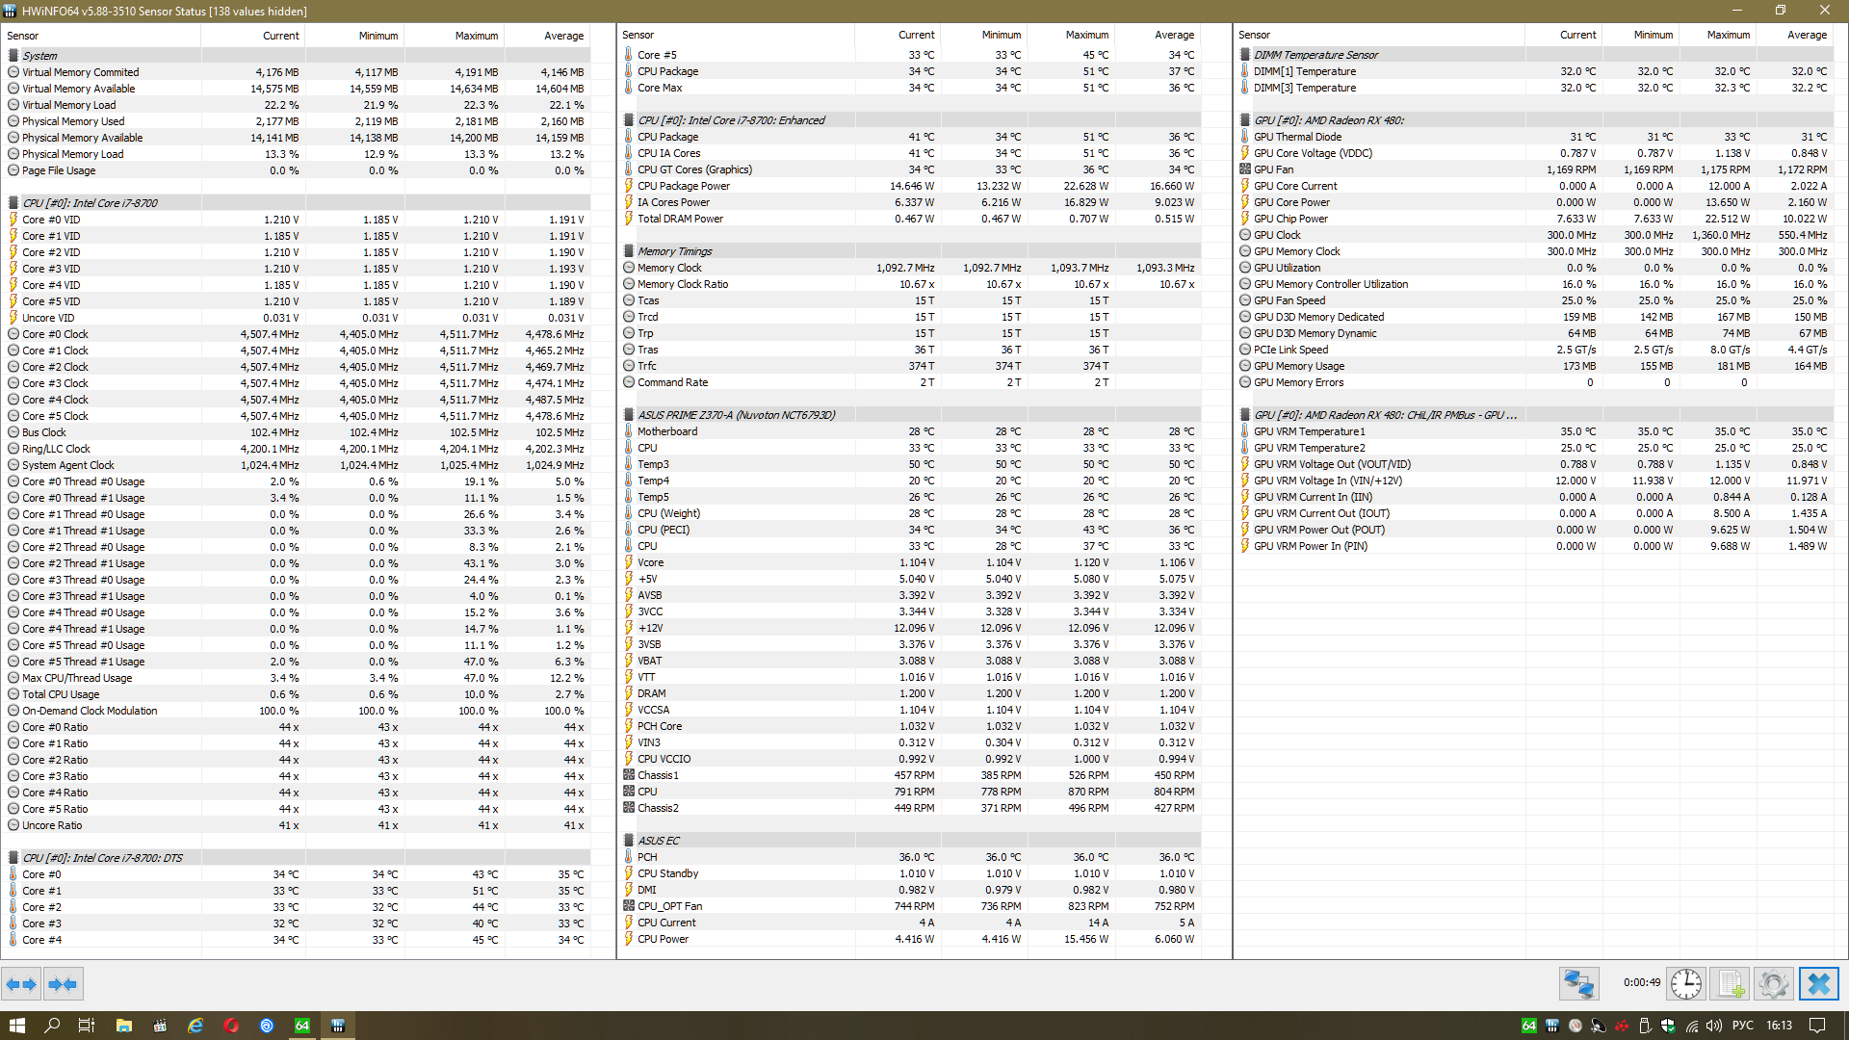
Task: Click the green AIDA64 taskbar icon
Action: pyautogui.click(x=302, y=1026)
